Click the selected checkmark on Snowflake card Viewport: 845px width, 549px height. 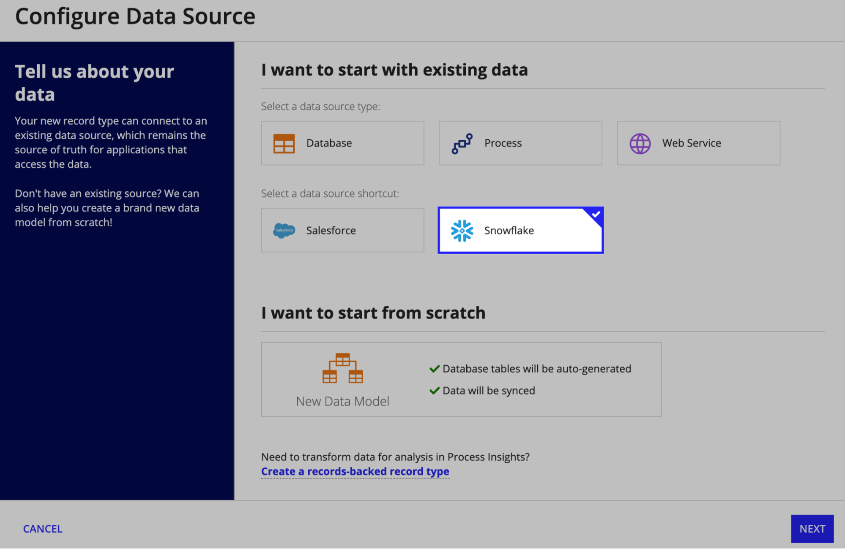point(596,215)
